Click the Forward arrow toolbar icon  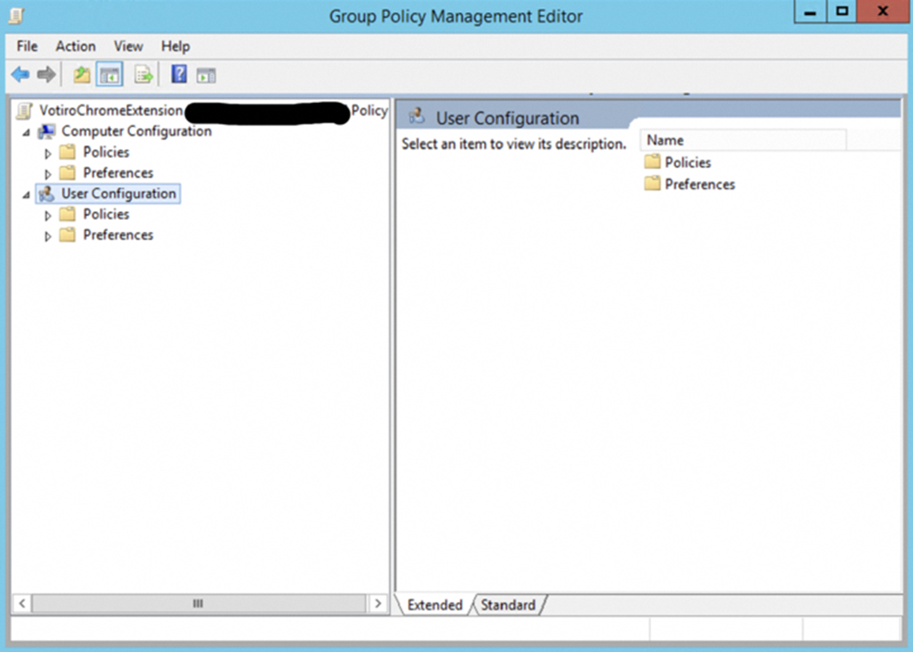(x=46, y=75)
